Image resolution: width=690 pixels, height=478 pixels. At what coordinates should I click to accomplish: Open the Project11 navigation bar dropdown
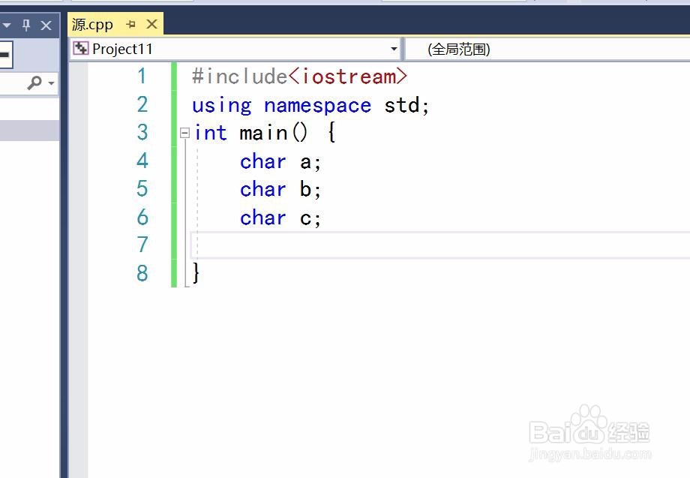click(x=394, y=49)
